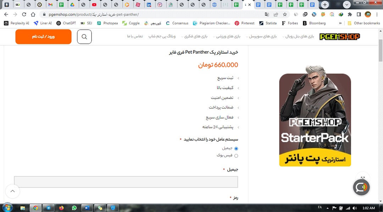Click the ورود / ثبت نام button
The height and width of the screenshot is (212, 383).
(43, 36)
